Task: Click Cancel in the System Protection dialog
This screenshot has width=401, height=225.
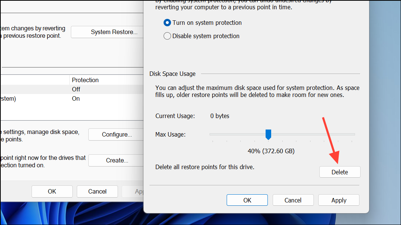Action: [x=293, y=200]
